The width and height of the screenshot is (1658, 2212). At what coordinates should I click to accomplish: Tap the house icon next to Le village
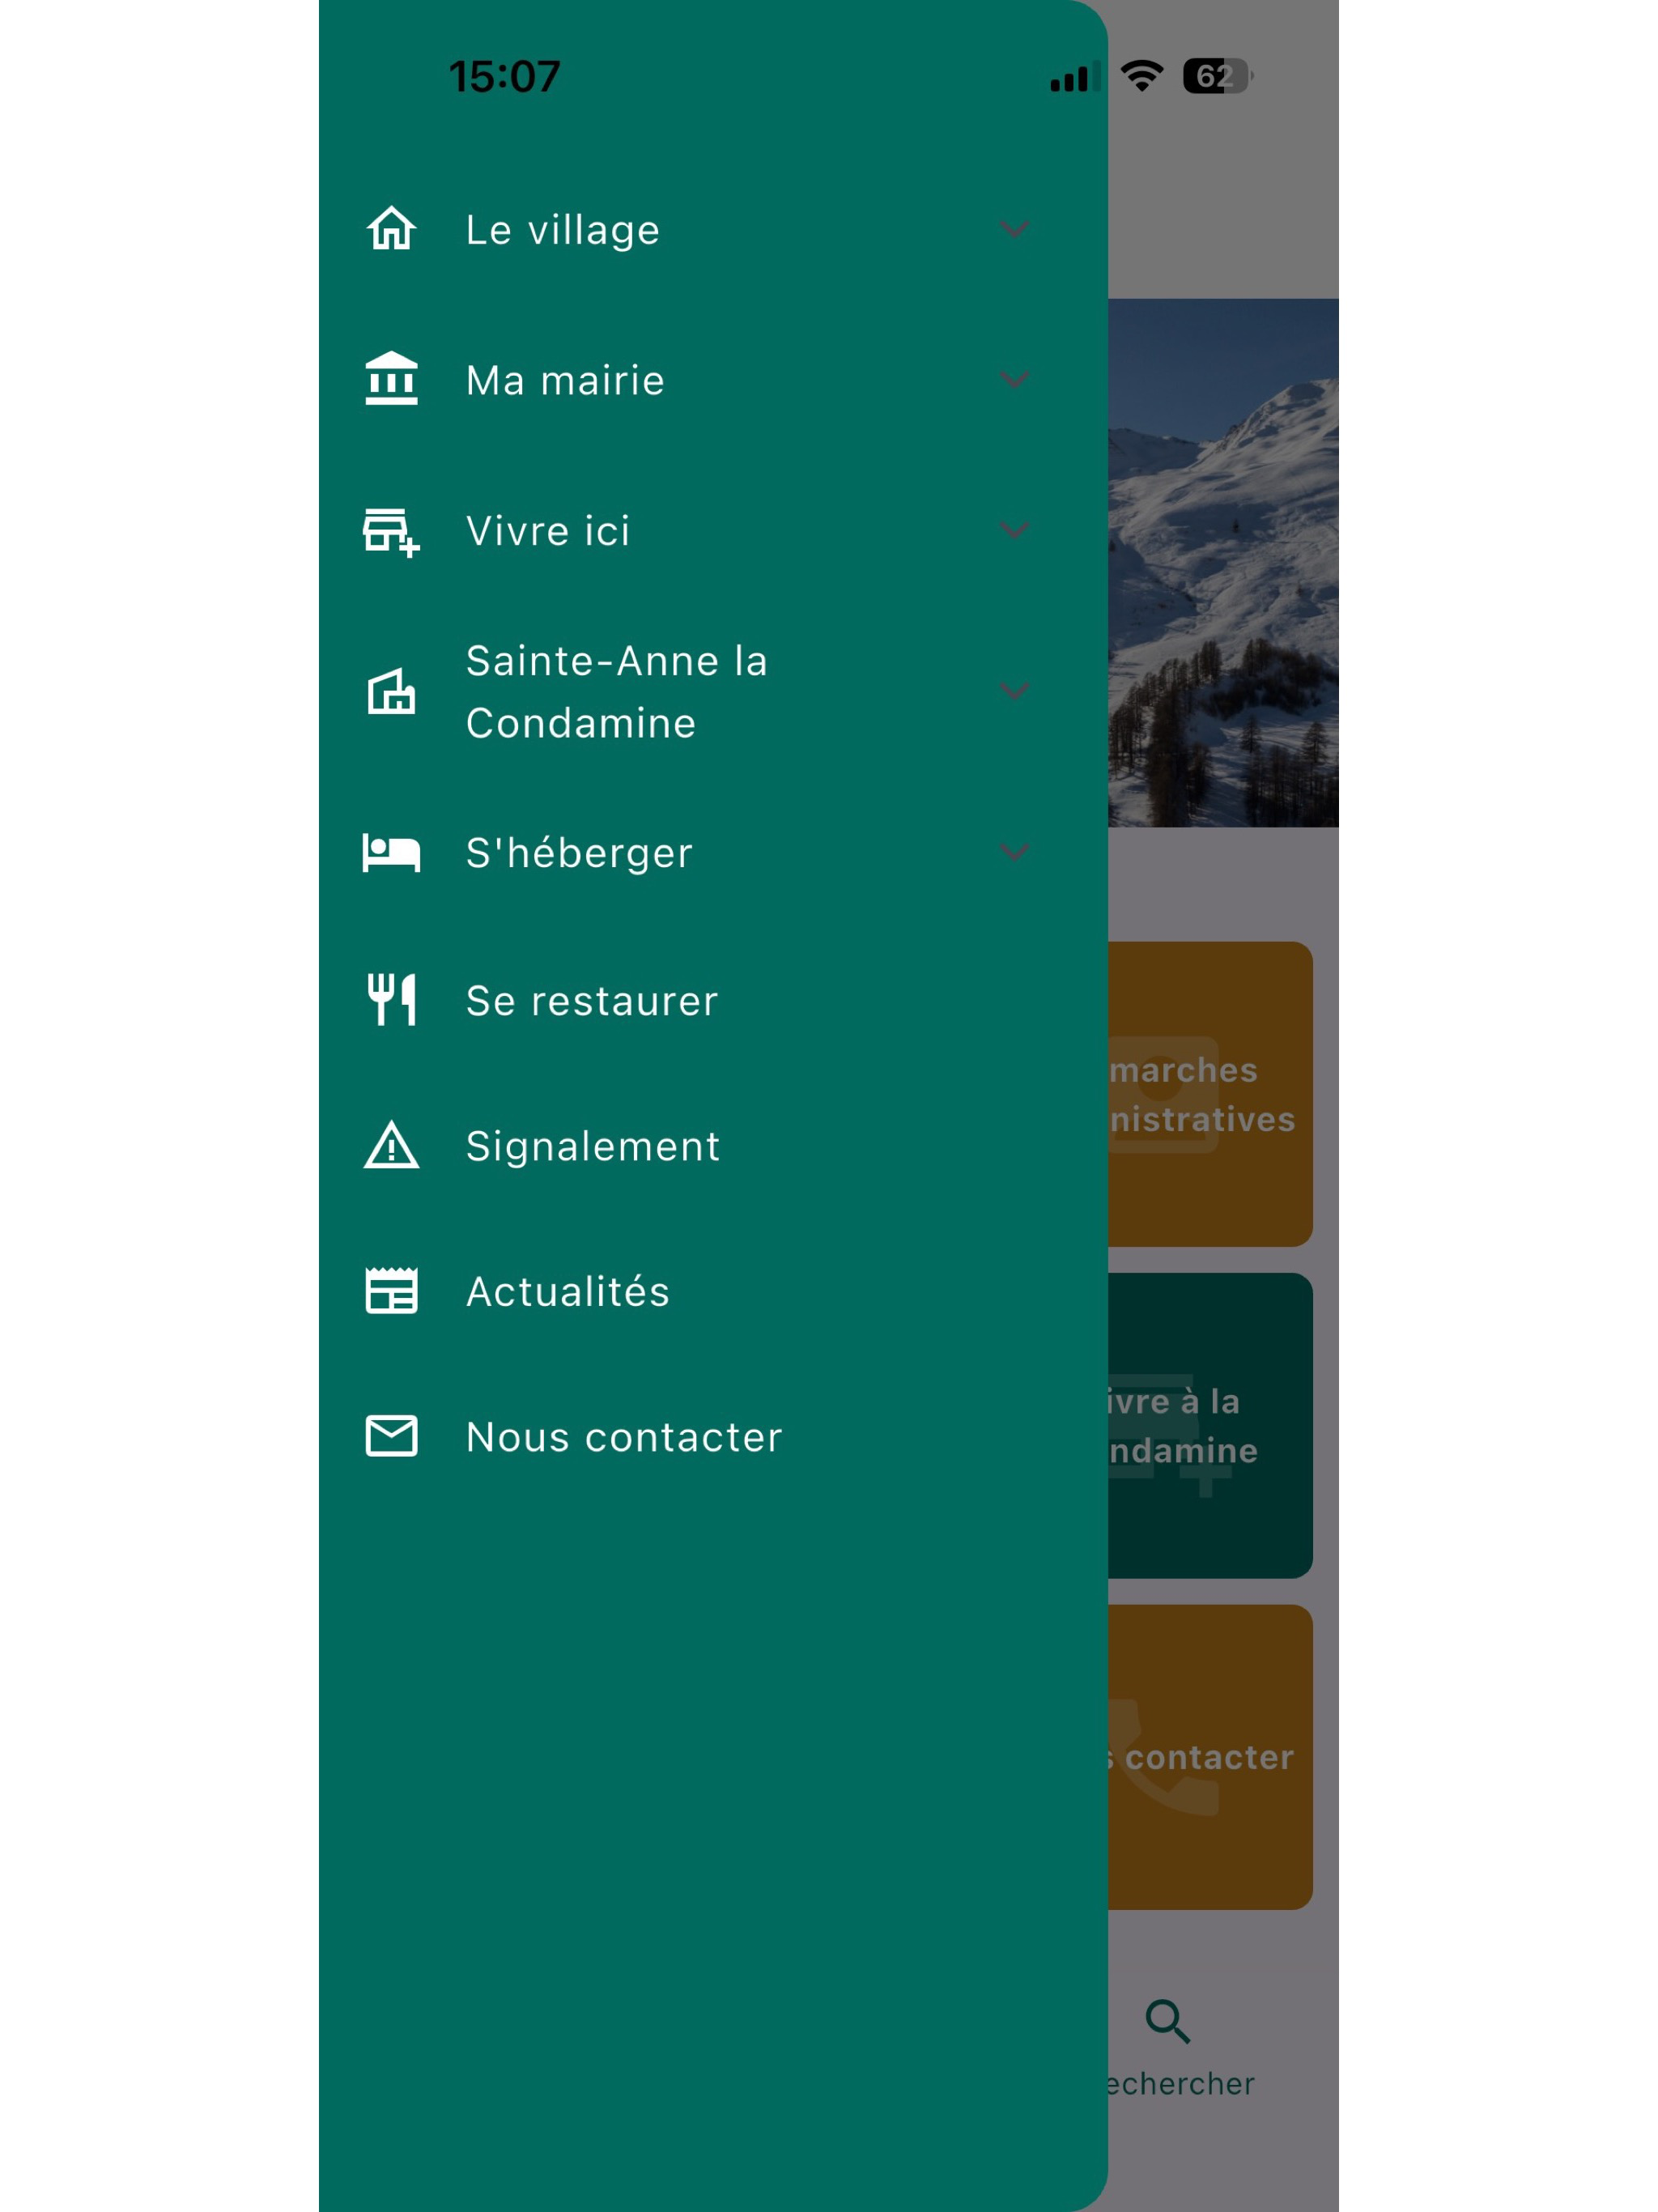(391, 229)
